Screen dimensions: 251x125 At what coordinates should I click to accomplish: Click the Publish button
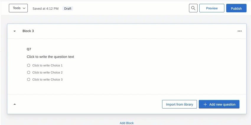pos(236,8)
